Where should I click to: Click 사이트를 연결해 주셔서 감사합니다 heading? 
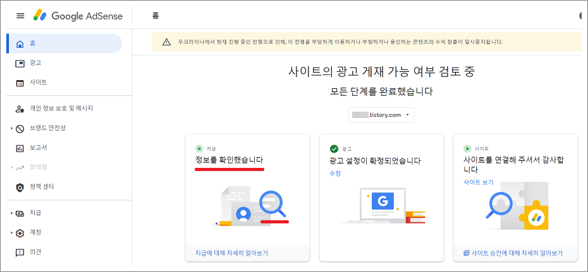click(514, 165)
